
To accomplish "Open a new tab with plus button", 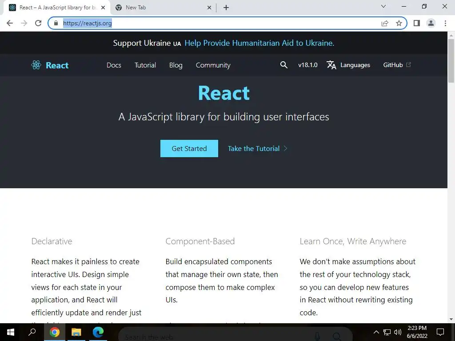I will pyautogui.click(x=226, y=8).
